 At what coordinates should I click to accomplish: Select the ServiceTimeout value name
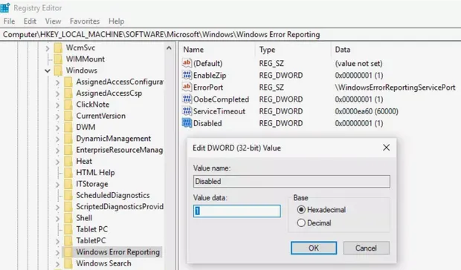(219, 111)
